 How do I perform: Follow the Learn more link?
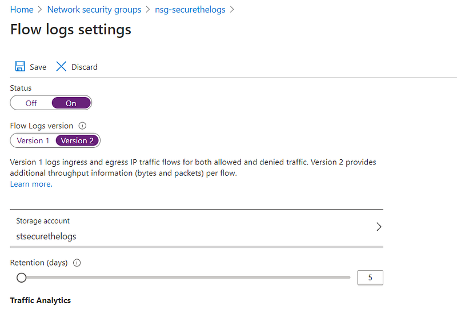coord(31,184)
